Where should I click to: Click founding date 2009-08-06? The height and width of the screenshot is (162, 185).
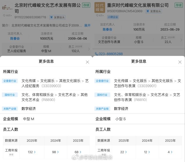click(77, 38)
